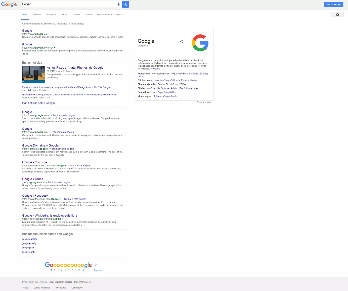
Task: Click into the search text field
Action: 68,4
